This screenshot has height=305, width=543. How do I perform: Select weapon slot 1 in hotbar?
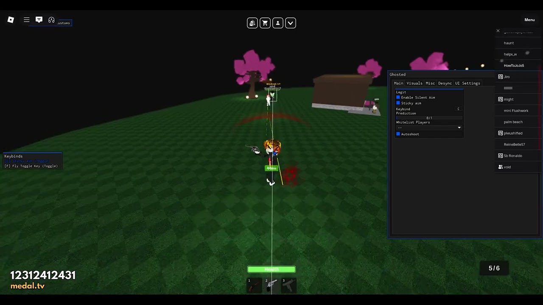pos(254,286)
